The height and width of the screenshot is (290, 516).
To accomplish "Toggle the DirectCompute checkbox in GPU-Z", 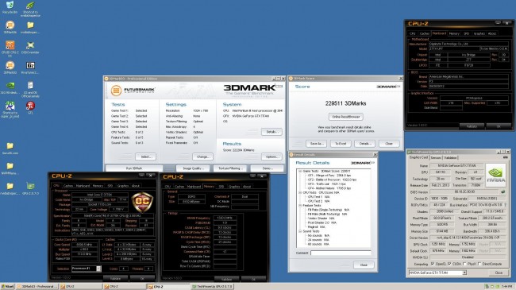I will coord(479,264).
